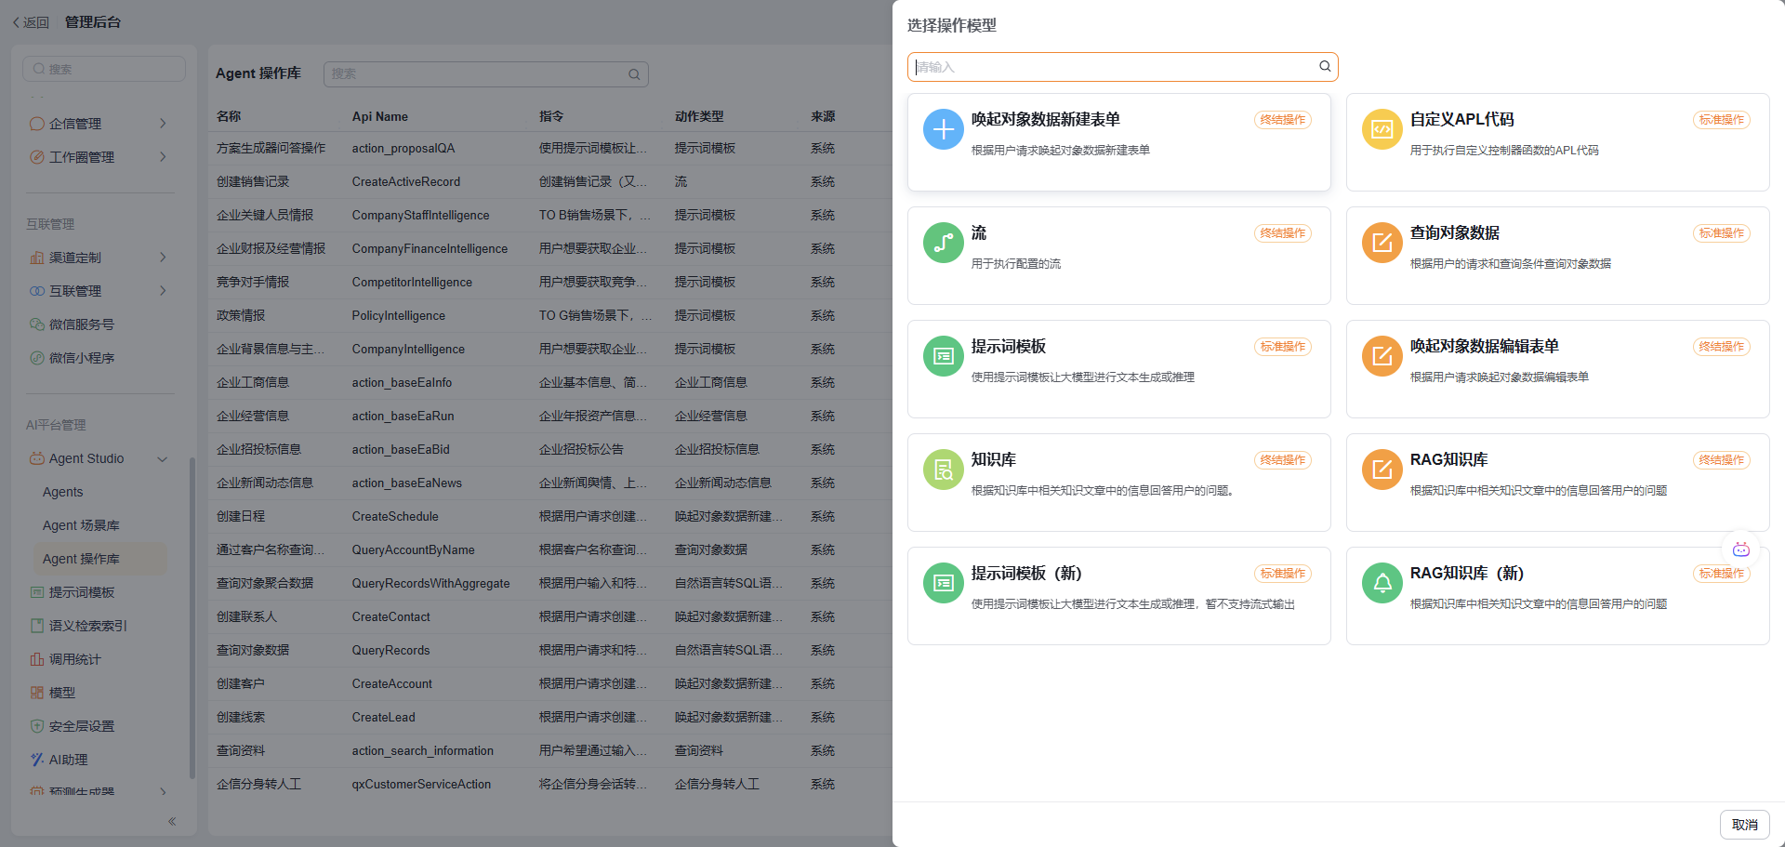Focus the Agent 操作库 search field
This screenshot has height=847, width=1785.
(486, 74)
